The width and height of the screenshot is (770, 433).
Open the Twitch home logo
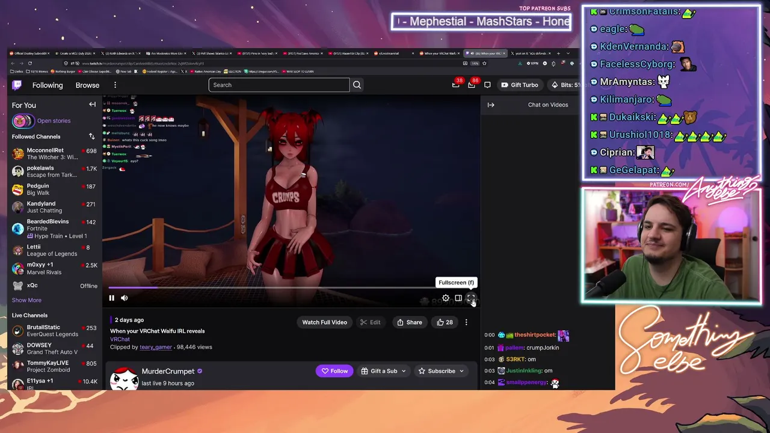click(17, 85)
